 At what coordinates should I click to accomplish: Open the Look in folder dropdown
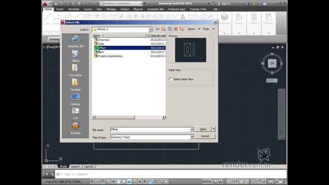[150, 30]
